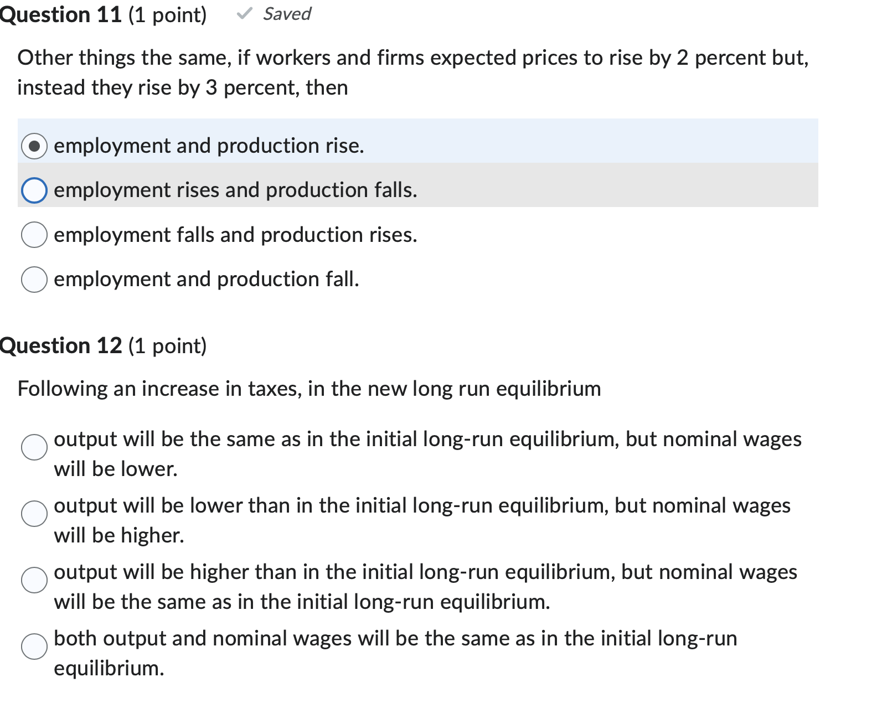The width and height of the screenshot is (887, 703).
Task: Click the Question 12 prompt text
Action: (x=308, y=389)
